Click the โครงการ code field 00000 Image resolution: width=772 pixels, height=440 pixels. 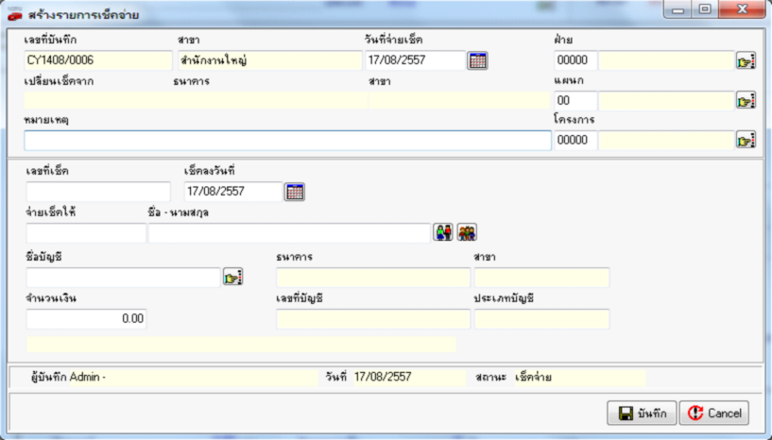(x=575, y=141)
